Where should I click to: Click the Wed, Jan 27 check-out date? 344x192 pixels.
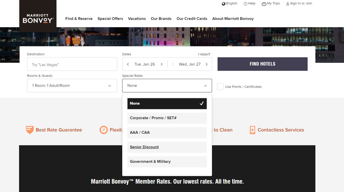[190, 64]
